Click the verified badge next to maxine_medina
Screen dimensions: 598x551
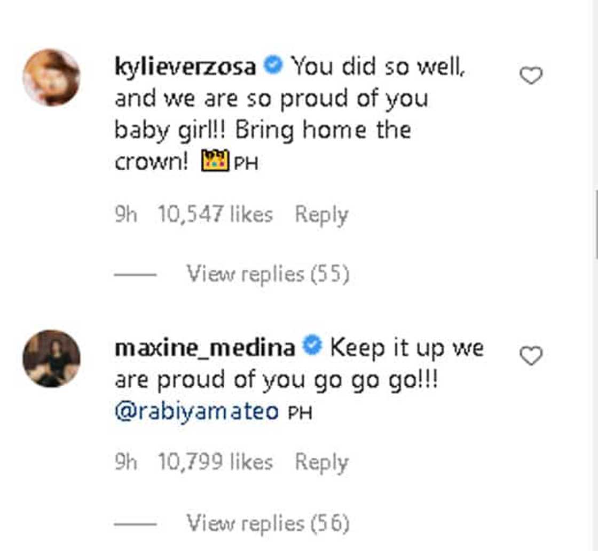[x=312, y=347]
